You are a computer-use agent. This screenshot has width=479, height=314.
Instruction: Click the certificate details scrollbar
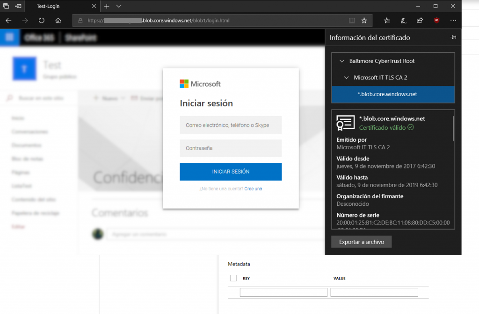(453, 128)
